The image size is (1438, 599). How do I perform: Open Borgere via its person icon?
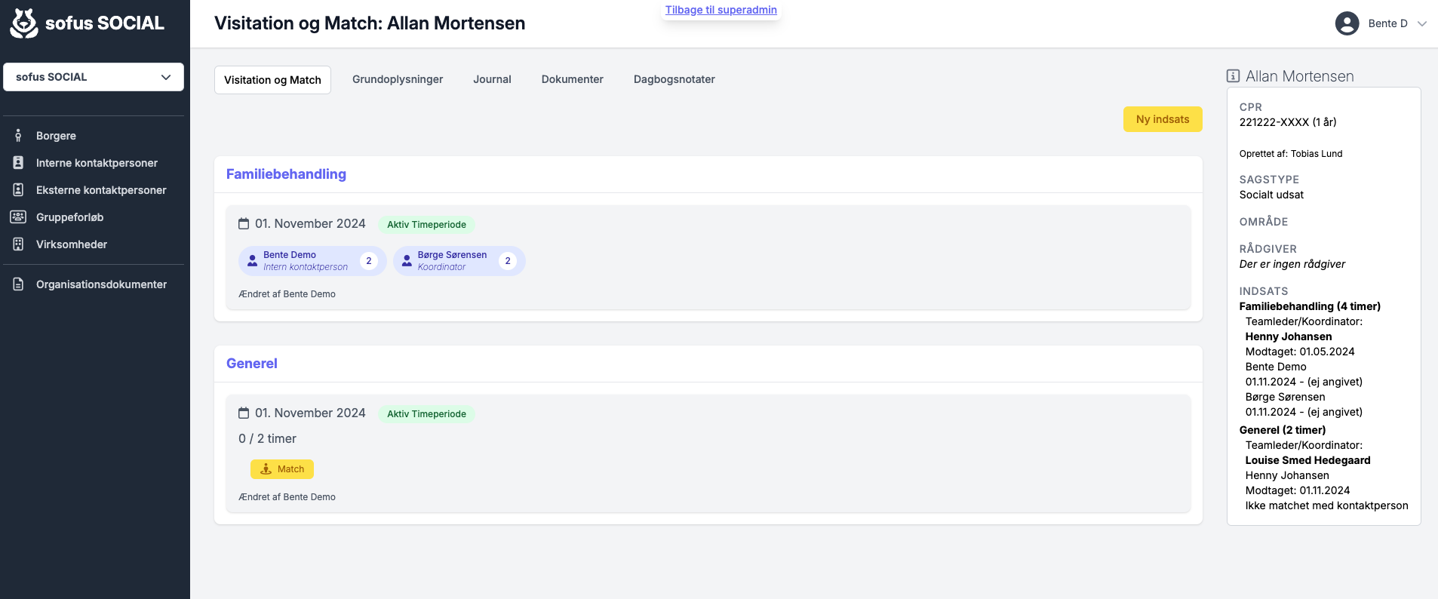click(x=18, y=136)
